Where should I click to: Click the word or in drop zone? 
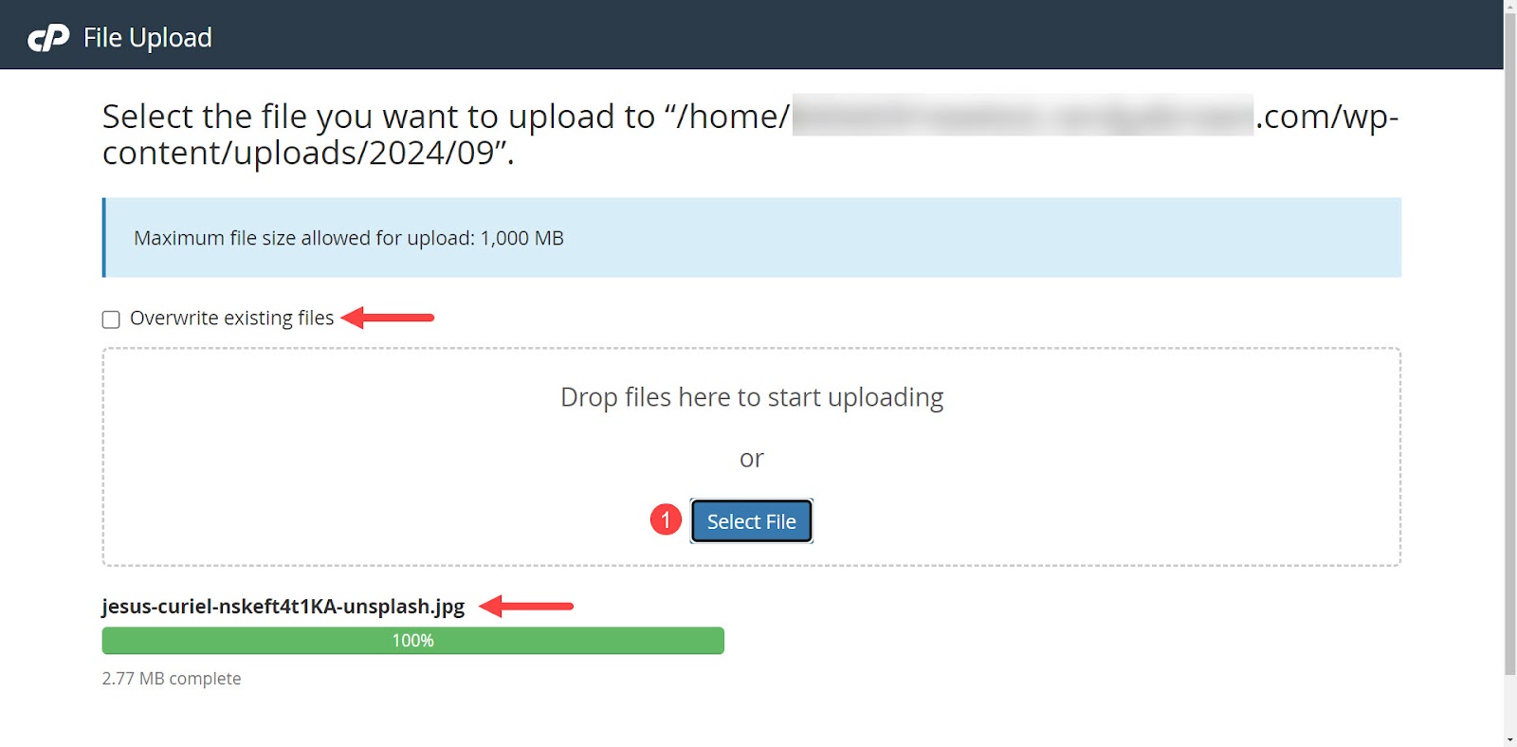click(x=752, y=459)
